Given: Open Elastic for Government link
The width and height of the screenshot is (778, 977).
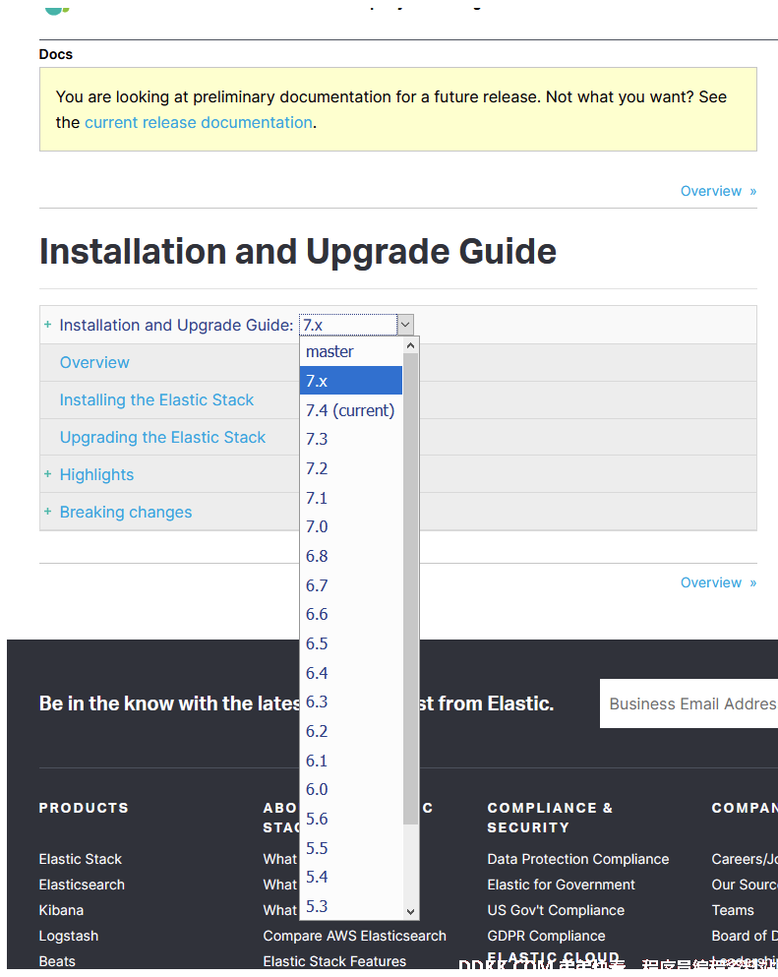Looking at the screenshot, I should 562,885.
